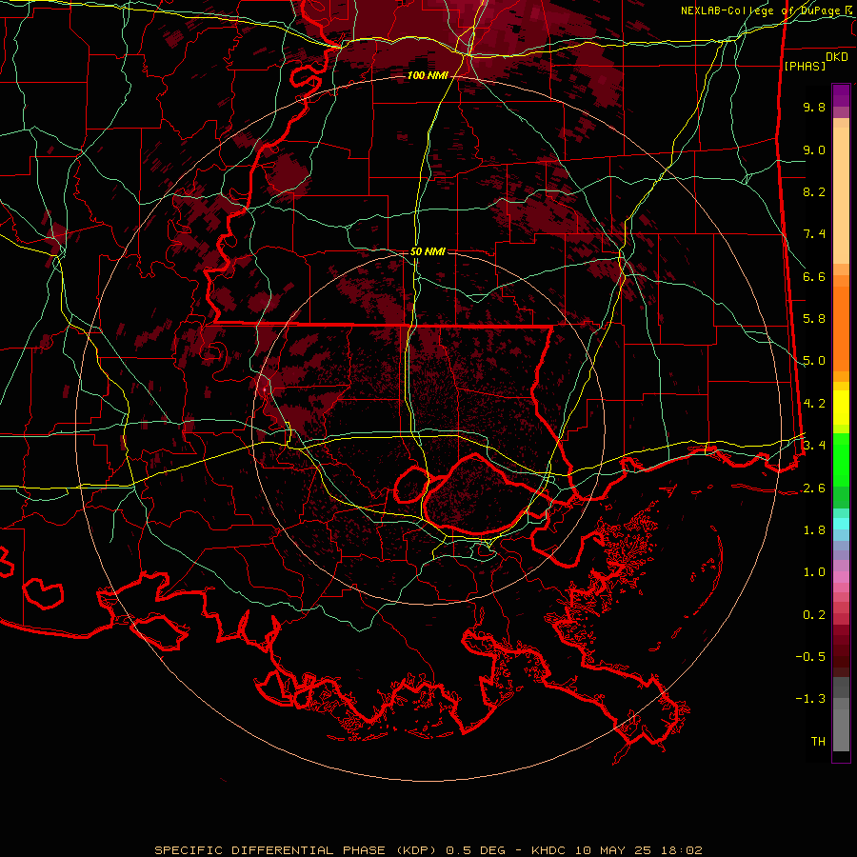The image size is (857, 857).
Task: Click the 5.8 scale value
Action: pyautogui.click(x=814, y=319)
